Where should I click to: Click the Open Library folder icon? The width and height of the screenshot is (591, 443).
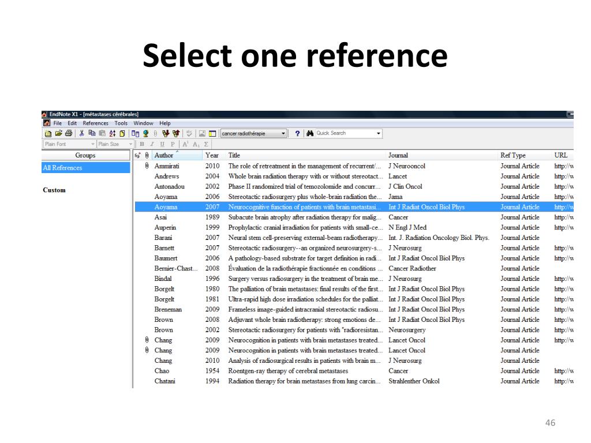58,133
